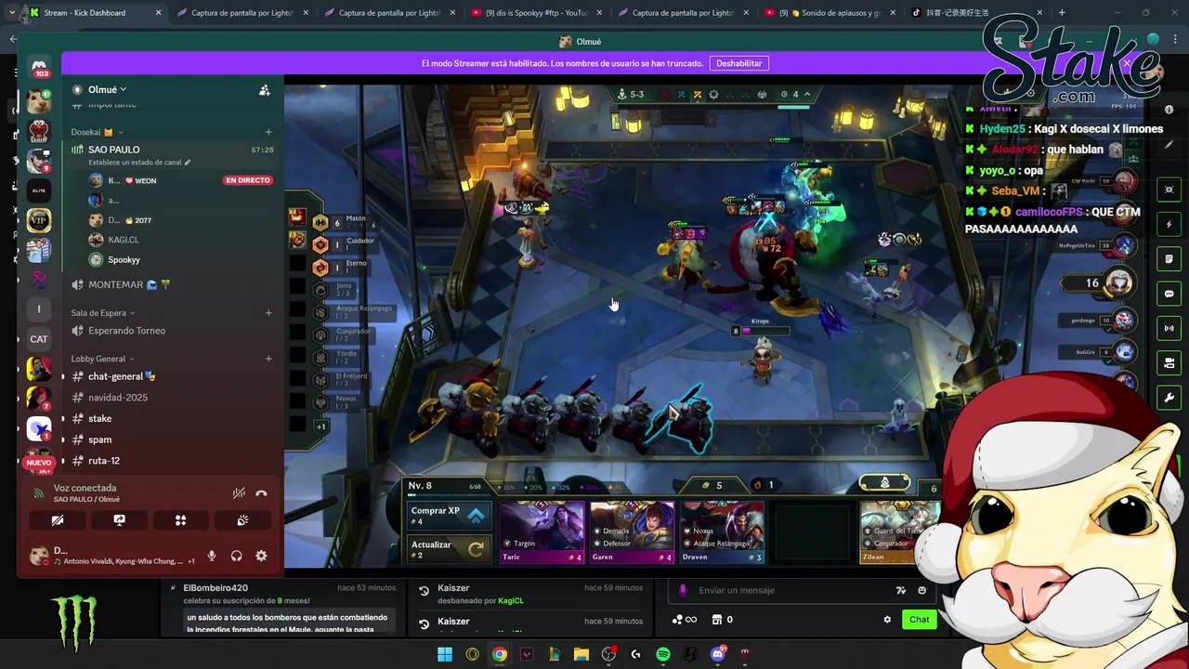Open the ruta-12 text channel
The height and width of the screenshot is (669, 1189).
(104, 461)
